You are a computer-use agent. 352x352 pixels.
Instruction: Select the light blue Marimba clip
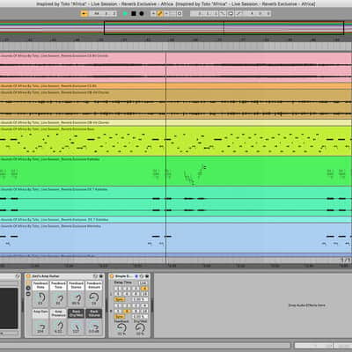tap(176, 238)
